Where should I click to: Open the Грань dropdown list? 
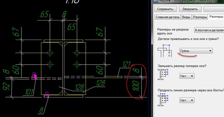tap(196, 51)
